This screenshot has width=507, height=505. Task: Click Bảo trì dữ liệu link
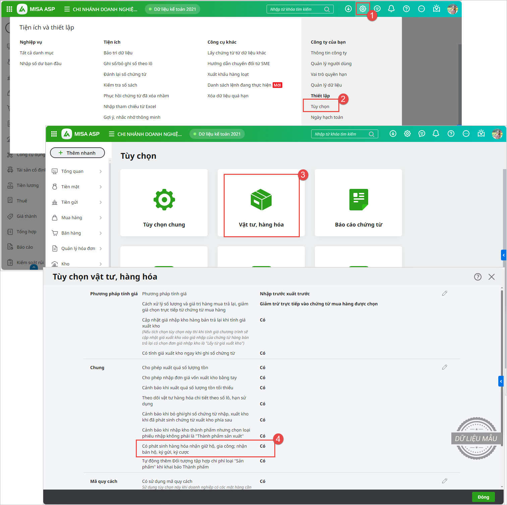118,53
